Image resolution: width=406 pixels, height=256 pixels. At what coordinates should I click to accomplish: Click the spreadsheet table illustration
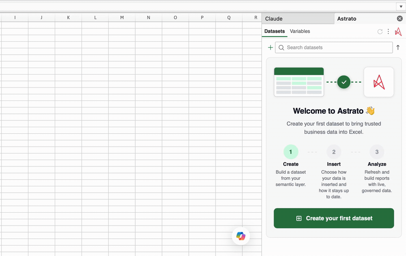tap(299, 82)
